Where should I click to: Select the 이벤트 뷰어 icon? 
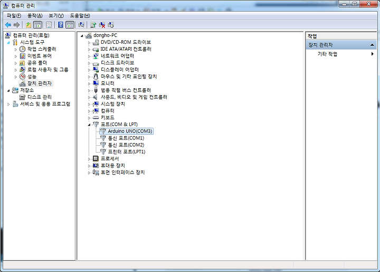click(22, 56)
